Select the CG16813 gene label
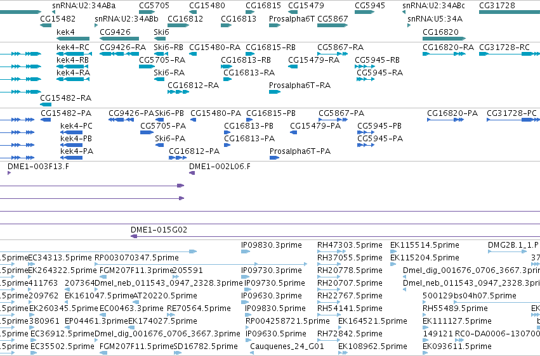The image size is (540, 356). tap(239, 18)
